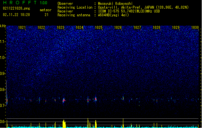Screen dimensions: 202x128
Task: Click the HROFFT program title
Action: tap(20, 3)
